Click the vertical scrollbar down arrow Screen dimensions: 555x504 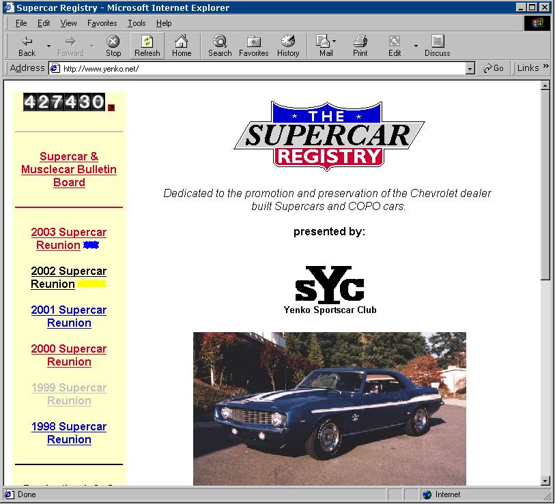[545, 480]
